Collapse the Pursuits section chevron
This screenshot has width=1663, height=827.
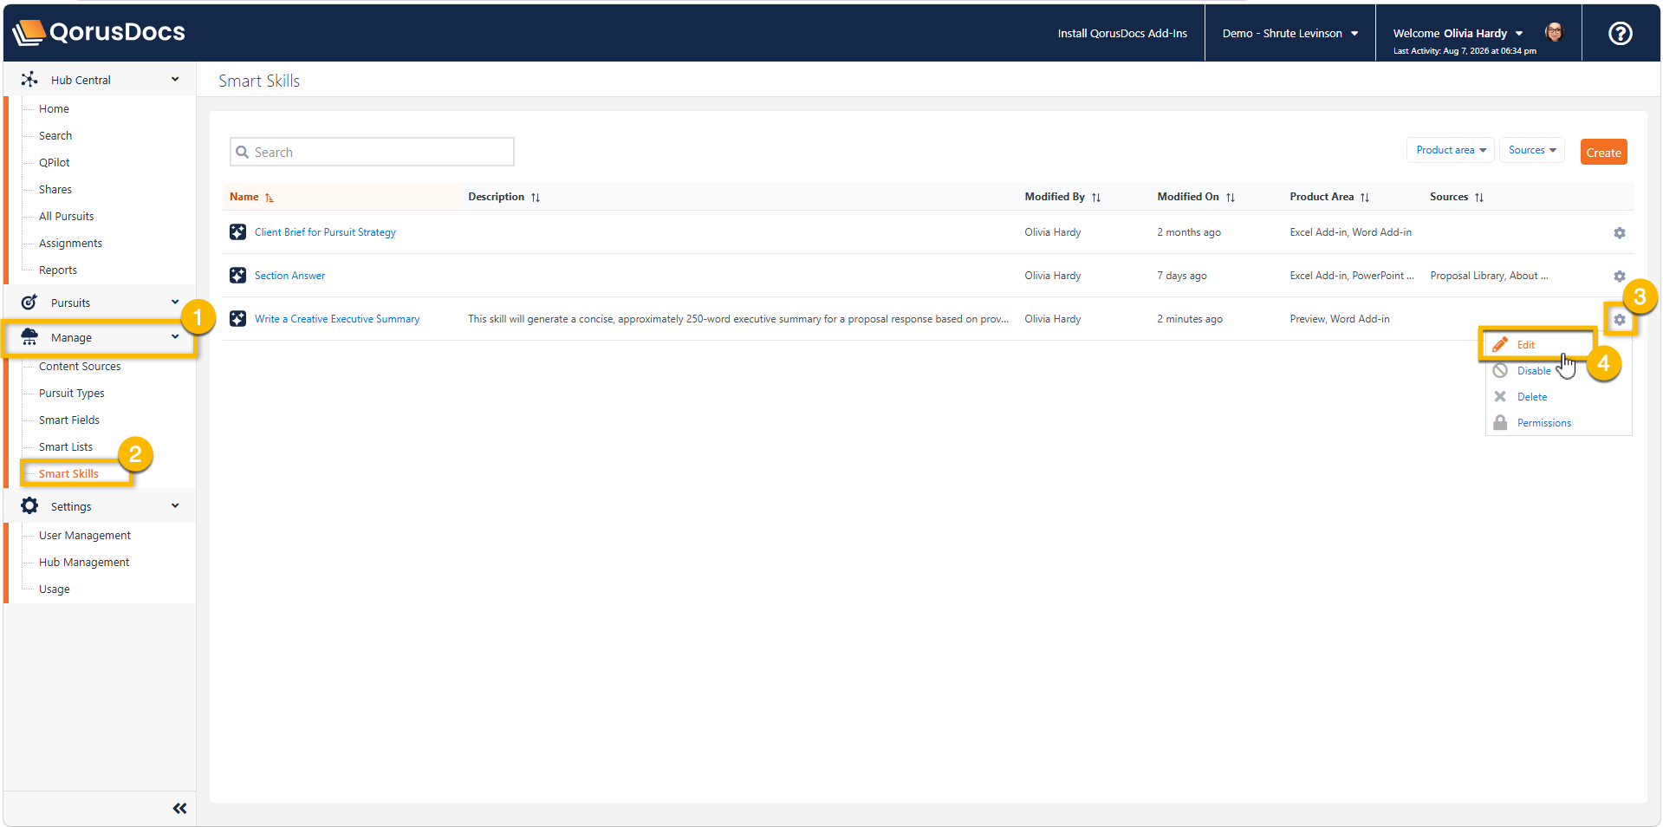pyautogui.click(x=175, y=302)
